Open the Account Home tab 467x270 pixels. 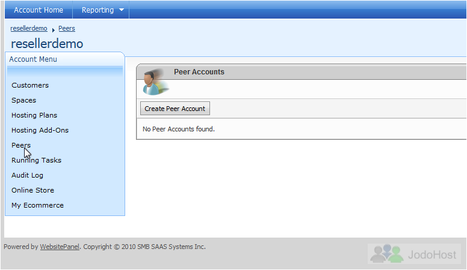click(x=39, y=10)
